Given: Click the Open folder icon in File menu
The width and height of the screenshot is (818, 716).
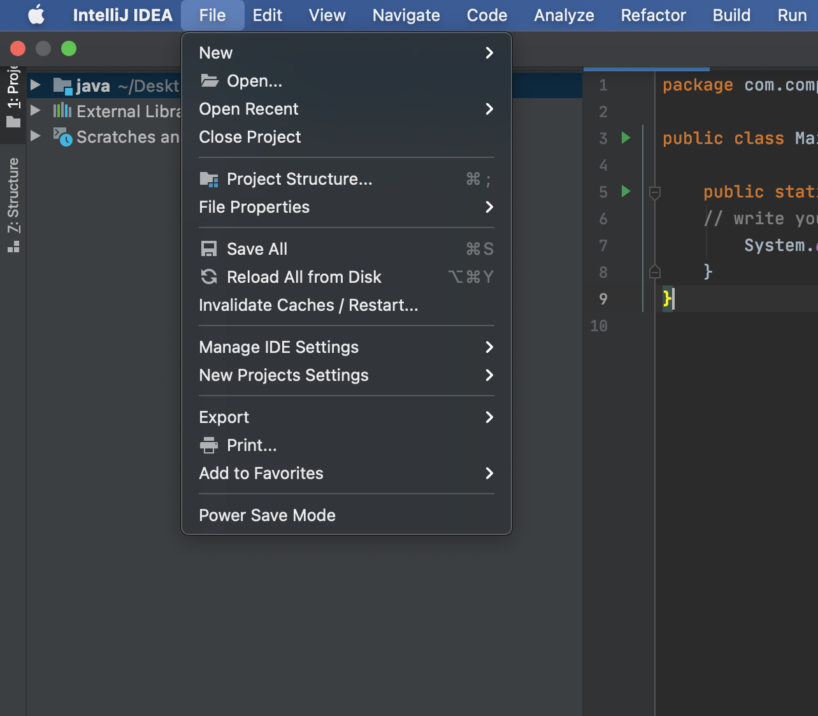Looking at the screenshot, I should click(210, 80).
